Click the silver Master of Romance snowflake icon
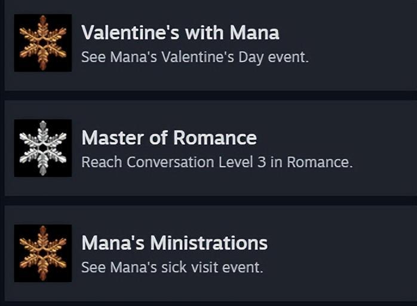Image resolution: width=417 pixels, height=306 pixels. click(x=42, y=148)
